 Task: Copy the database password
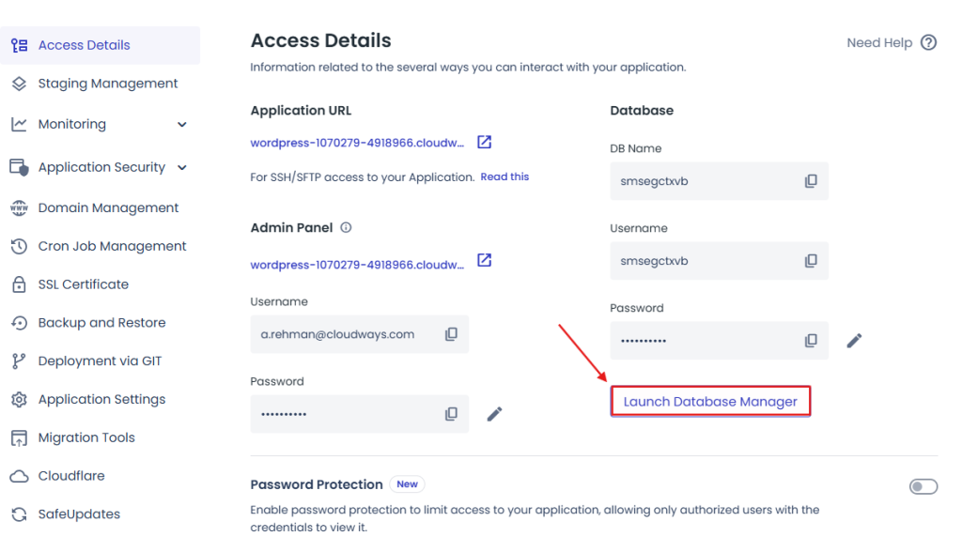tap(811, 340)
